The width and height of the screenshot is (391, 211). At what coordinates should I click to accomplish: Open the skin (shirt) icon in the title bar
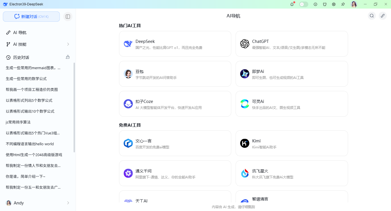325,4
